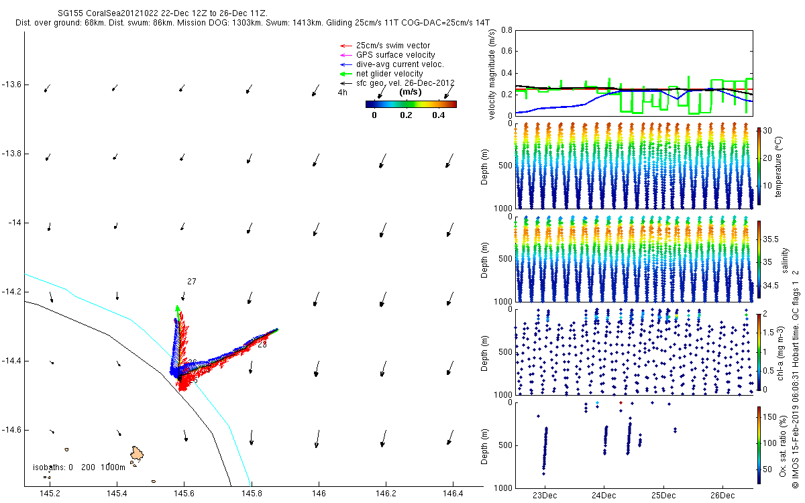The image size is (805, 503).
Task: Click the green arrowhead on the glider track
Action: tap(177, 309)
